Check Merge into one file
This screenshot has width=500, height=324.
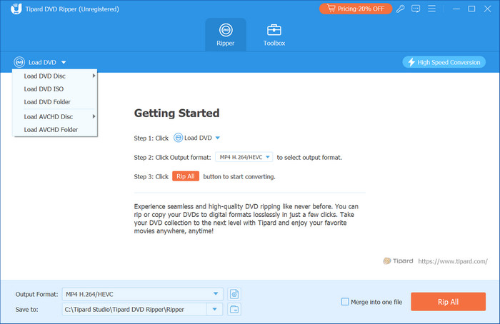click(x=345, y=302)
